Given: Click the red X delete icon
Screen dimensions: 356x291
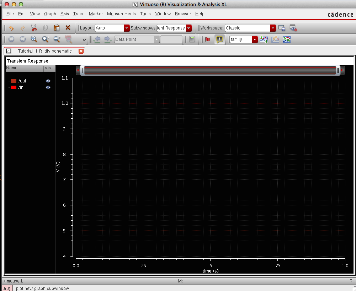Looking at the screenshot, I should tap(68, 28).
